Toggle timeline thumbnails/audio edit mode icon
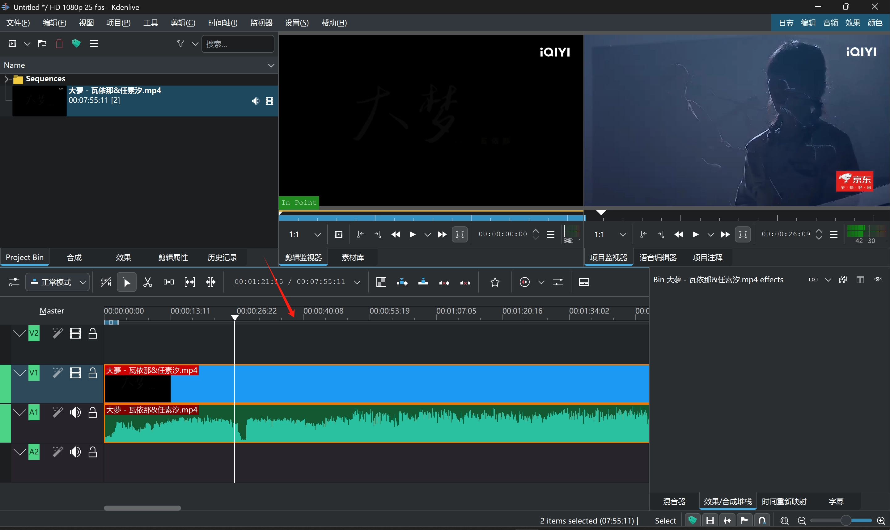This screenshot has width=890, height=530. 106,283
